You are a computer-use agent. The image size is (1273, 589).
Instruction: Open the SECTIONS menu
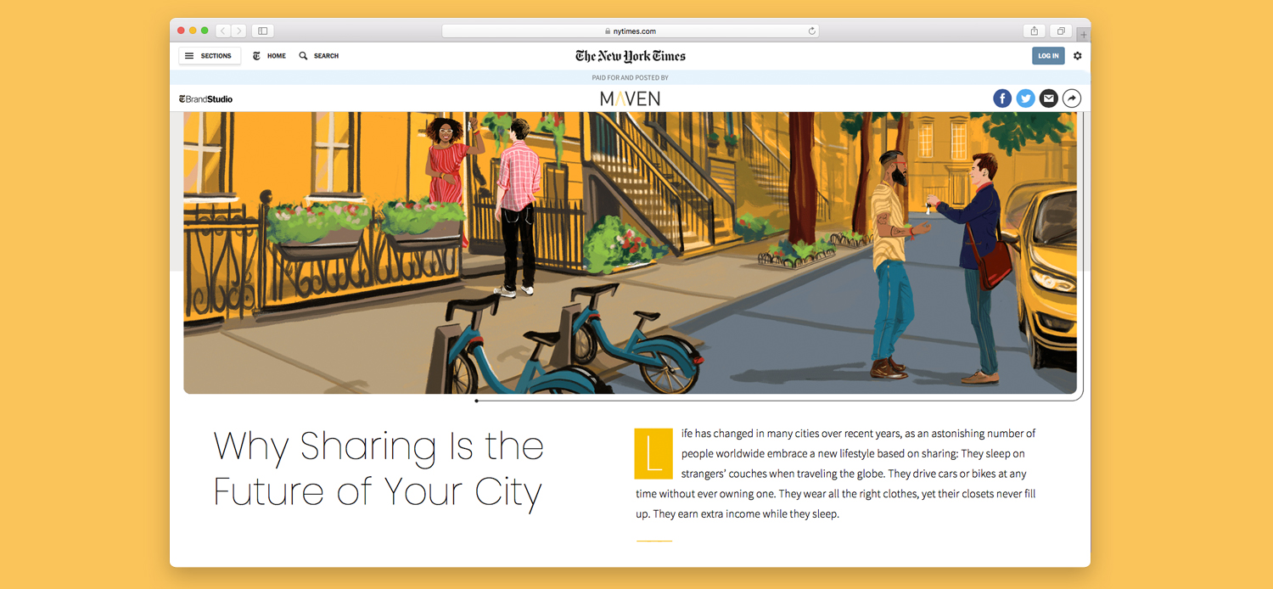pyautogui.click(x=210, y=55)
